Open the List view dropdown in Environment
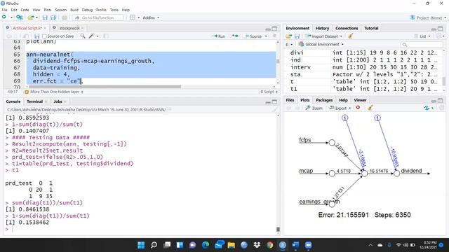Image resolution: width=449 pixels, height=252 pixels. 422,36
